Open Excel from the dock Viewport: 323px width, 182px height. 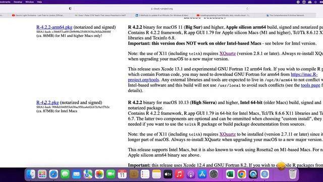coord(230,174)
